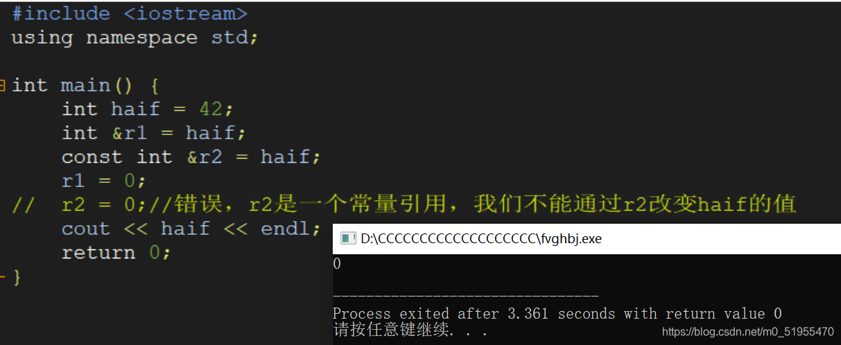Click the 'cout << haif << endl;' statement

(191, 229)
